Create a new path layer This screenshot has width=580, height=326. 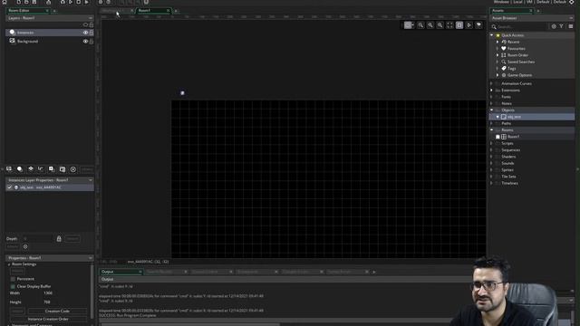[41, 169]
